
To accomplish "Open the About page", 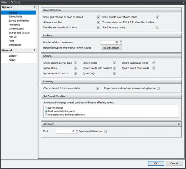I will pos(12,60).
